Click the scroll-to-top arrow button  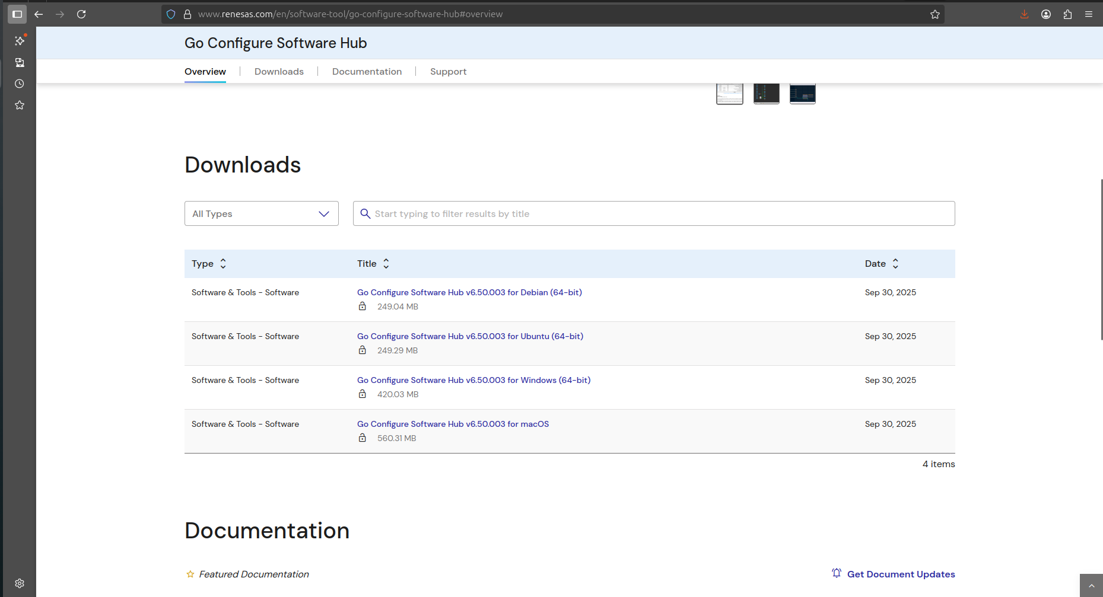click(x=1091, y=586)
